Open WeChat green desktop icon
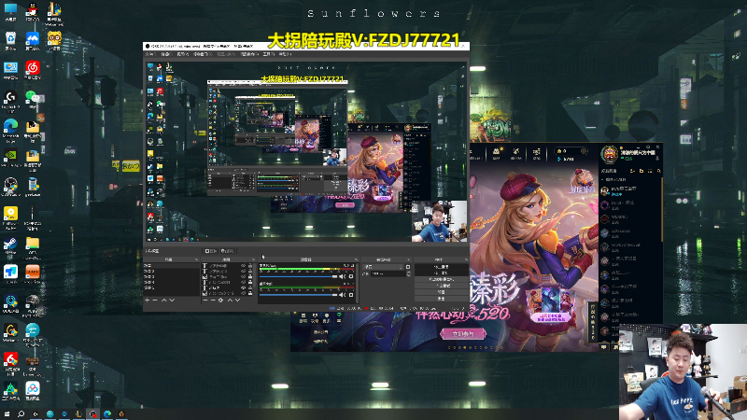This screenshot has height=420, width=747. pos(33,99)
